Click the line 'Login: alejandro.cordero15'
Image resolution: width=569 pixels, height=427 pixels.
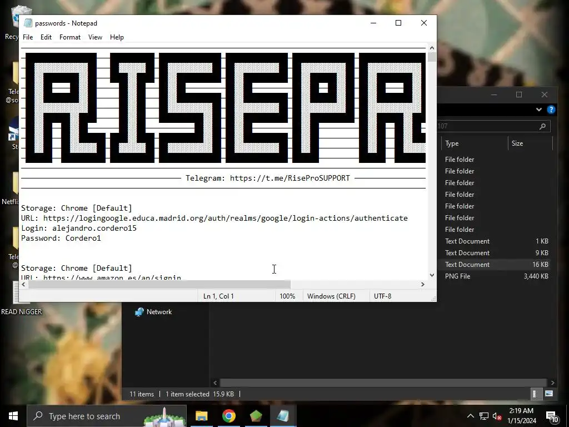[x=79, y=228]
